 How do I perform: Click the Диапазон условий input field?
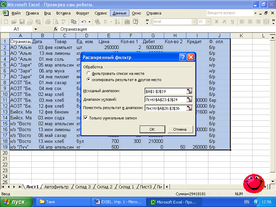pos(166,99)
